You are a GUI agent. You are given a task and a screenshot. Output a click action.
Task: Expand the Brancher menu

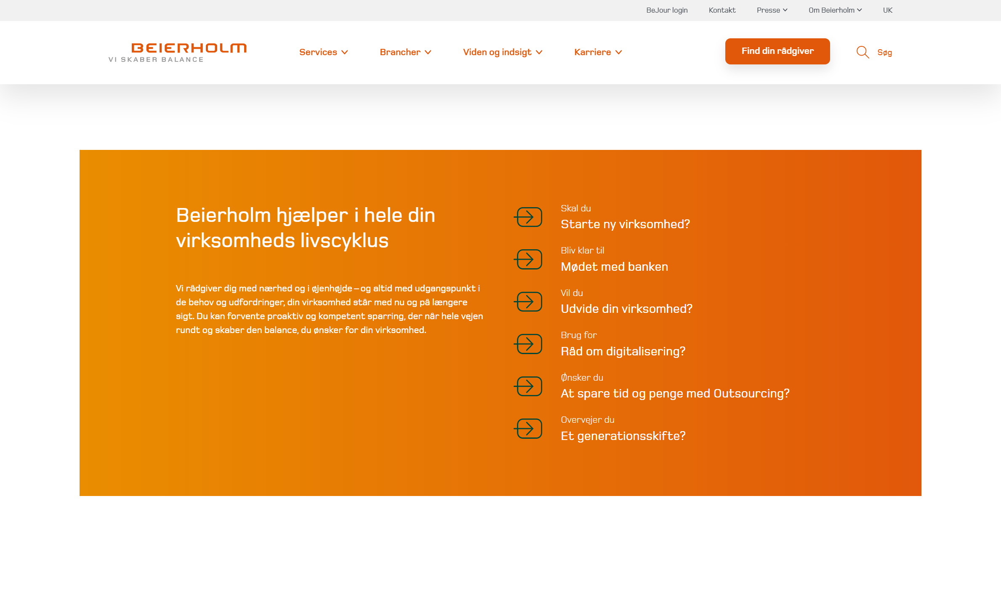[405, 52]
